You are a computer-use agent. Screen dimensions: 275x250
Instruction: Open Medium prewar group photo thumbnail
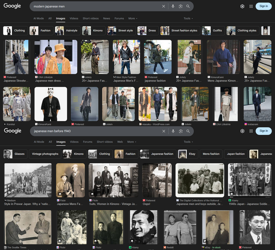tap(28, 180)
